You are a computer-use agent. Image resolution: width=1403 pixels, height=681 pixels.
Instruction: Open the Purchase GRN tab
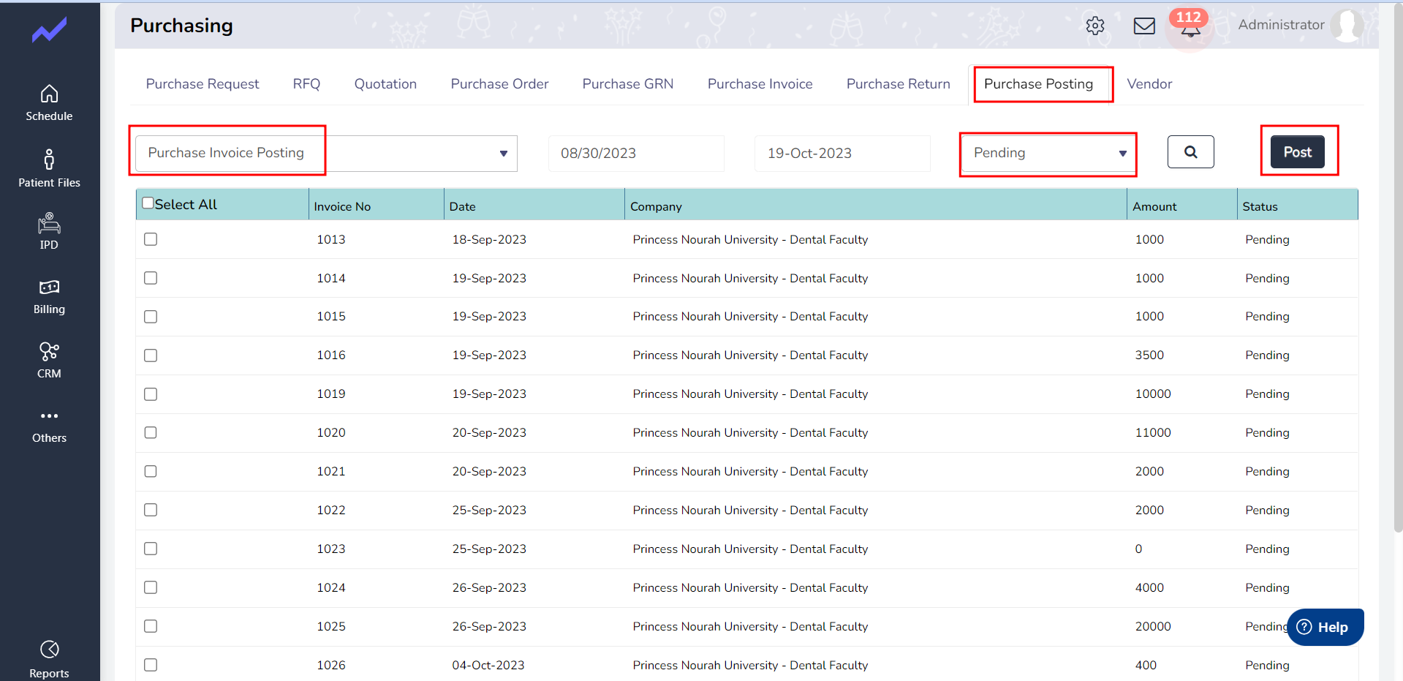point(627,84)
